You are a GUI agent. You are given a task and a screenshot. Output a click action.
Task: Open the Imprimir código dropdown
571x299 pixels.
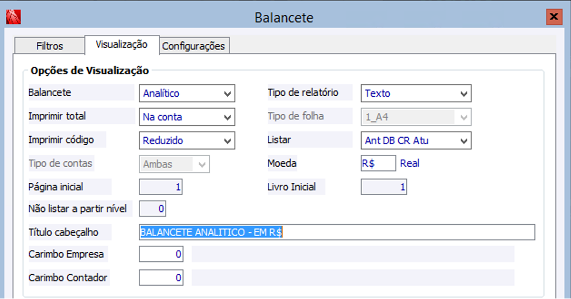coord(187,140)
